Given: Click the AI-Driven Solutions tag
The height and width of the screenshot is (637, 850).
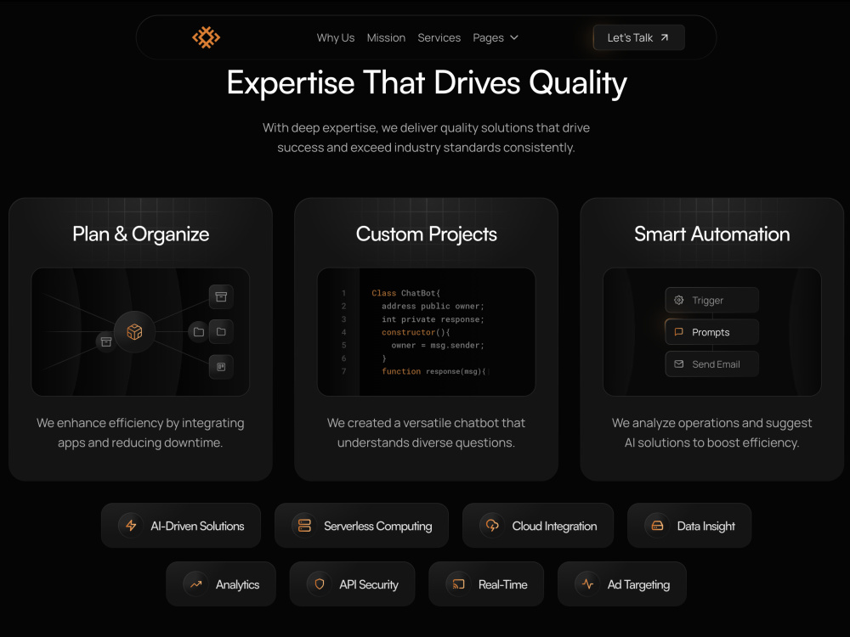Looking at the screenshot, I should click(181, 526).
